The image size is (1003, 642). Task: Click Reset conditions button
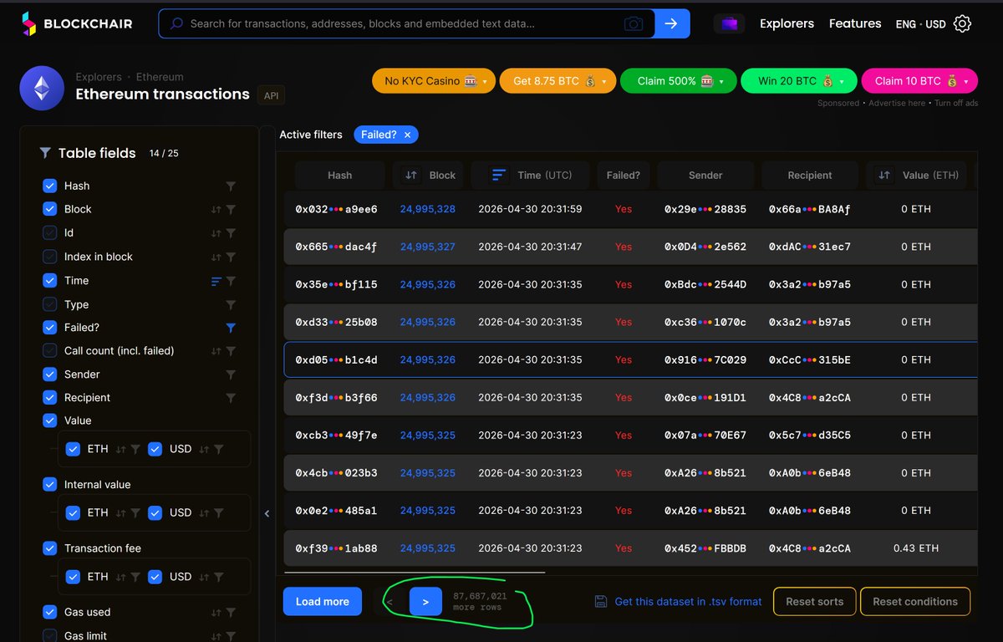915,601
